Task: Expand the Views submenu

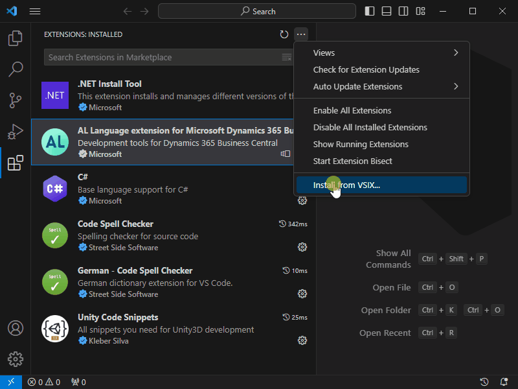Action: 381,53
